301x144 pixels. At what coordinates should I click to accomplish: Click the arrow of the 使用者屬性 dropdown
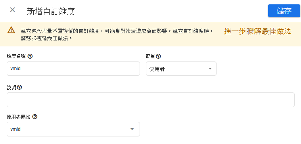[x=132, y=129]
